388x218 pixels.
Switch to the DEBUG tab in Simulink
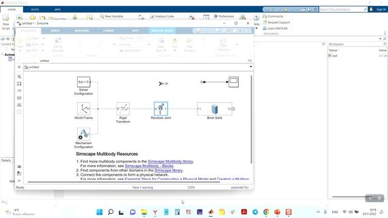click(x=55, y=31)
